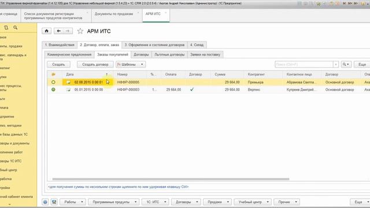Viewport: 370px width, 208px height.
Task: Open the 1С: ИТС dropdown
Action: click(x=156, y=202)
